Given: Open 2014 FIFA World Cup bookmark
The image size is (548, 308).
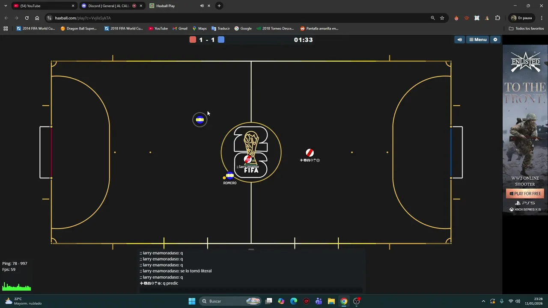Looking at the screenshot, I should tap(36, 29).
